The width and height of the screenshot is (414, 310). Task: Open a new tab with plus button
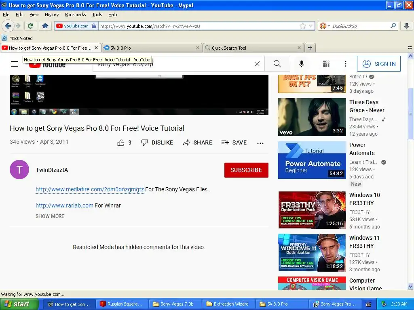coord(310,48)
